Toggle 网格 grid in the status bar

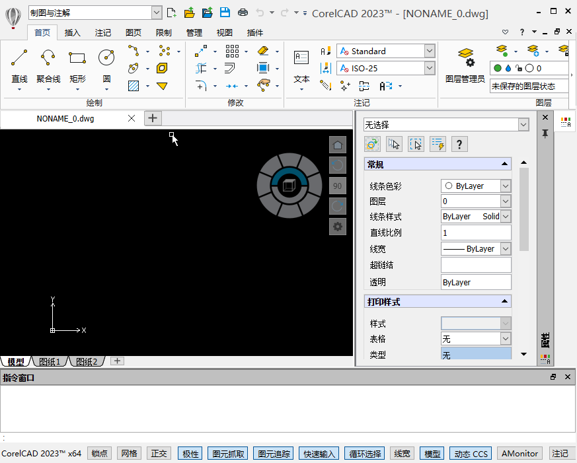coord(128,454)
